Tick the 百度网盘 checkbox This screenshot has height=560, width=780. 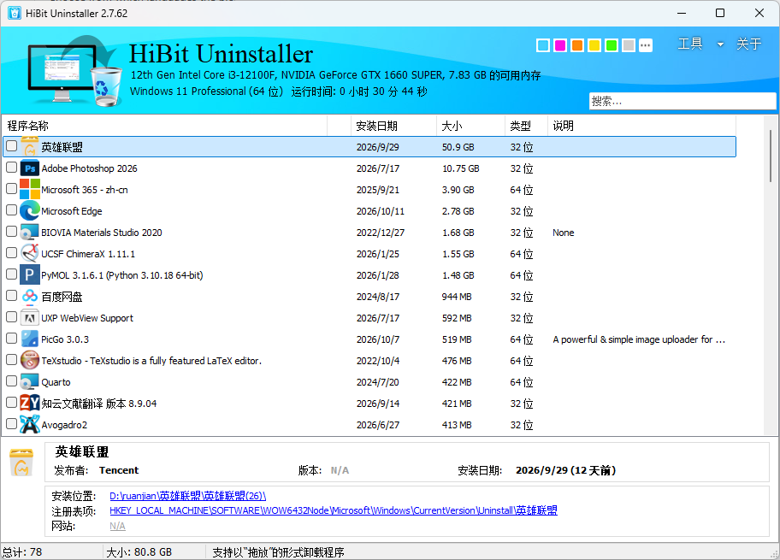point(11,296)
